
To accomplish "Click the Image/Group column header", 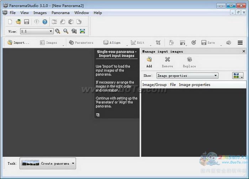I will click(154, 85).
